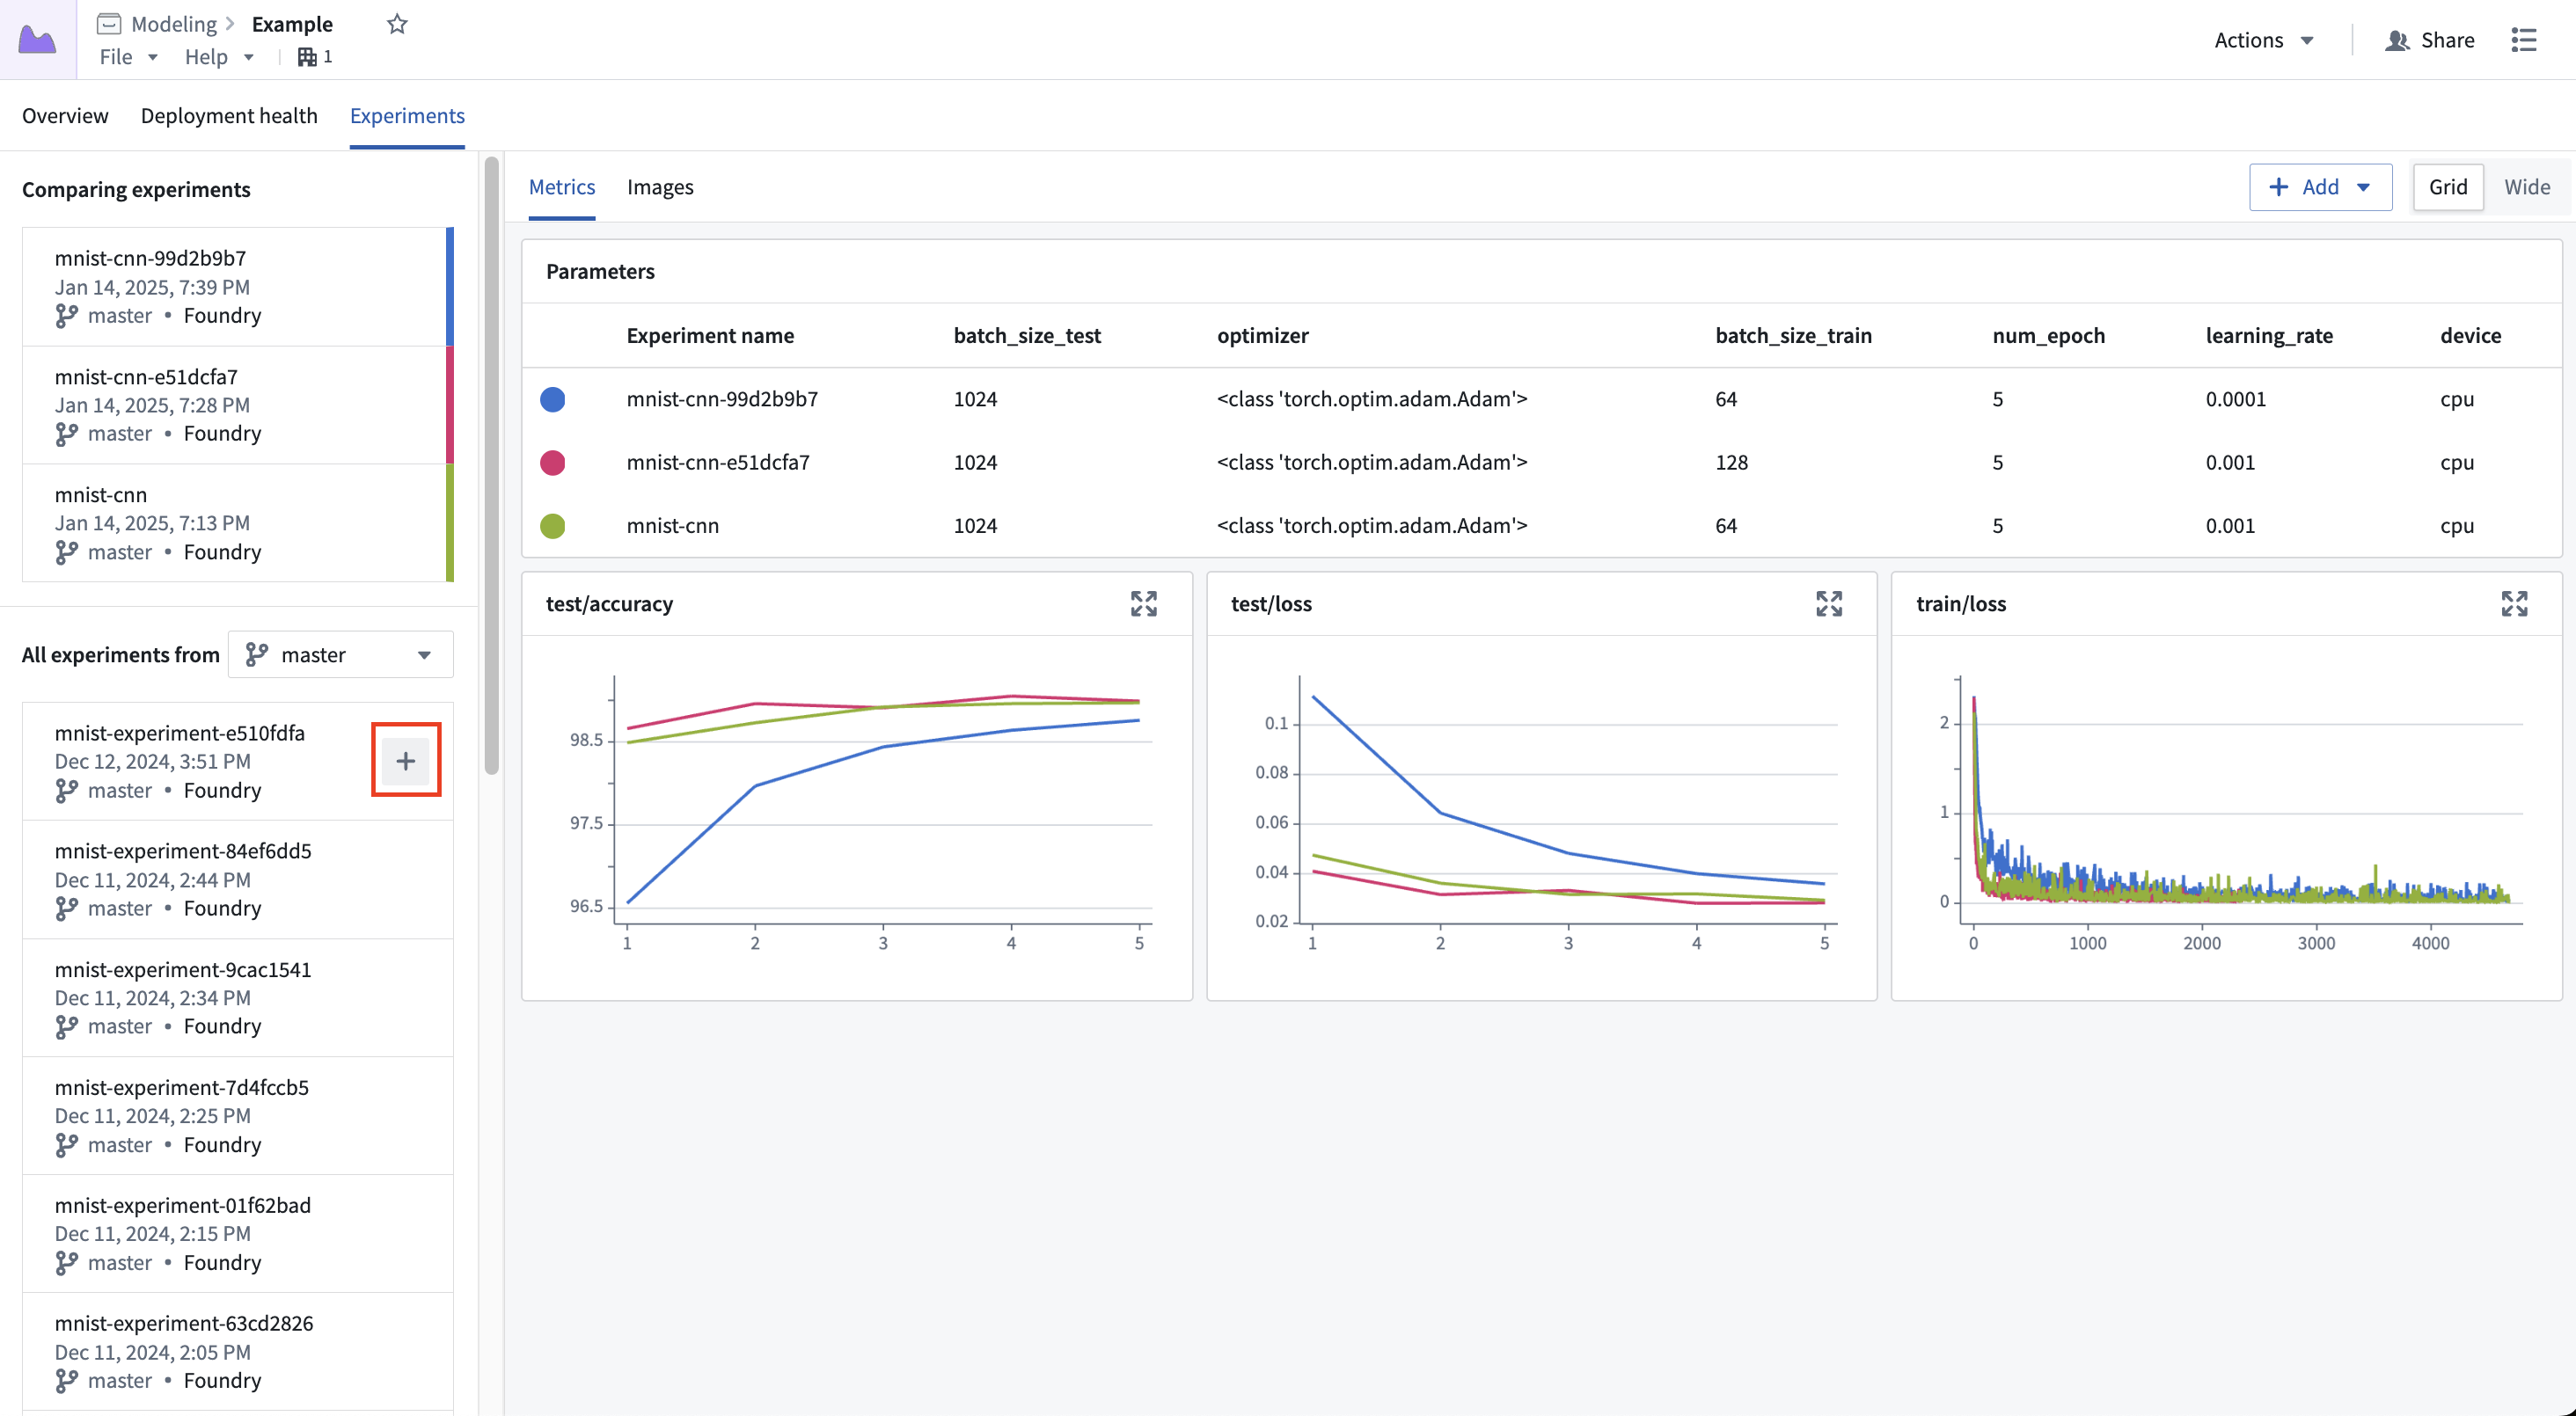The image size is (2576, 1416).
Task: Switch to the Deployment health tab
Action: click(x=229, y=116)
